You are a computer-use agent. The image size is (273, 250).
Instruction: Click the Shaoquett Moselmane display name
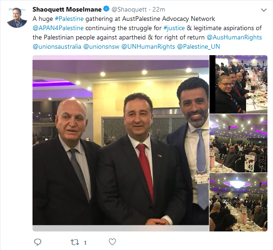click(x=67, y=9)
